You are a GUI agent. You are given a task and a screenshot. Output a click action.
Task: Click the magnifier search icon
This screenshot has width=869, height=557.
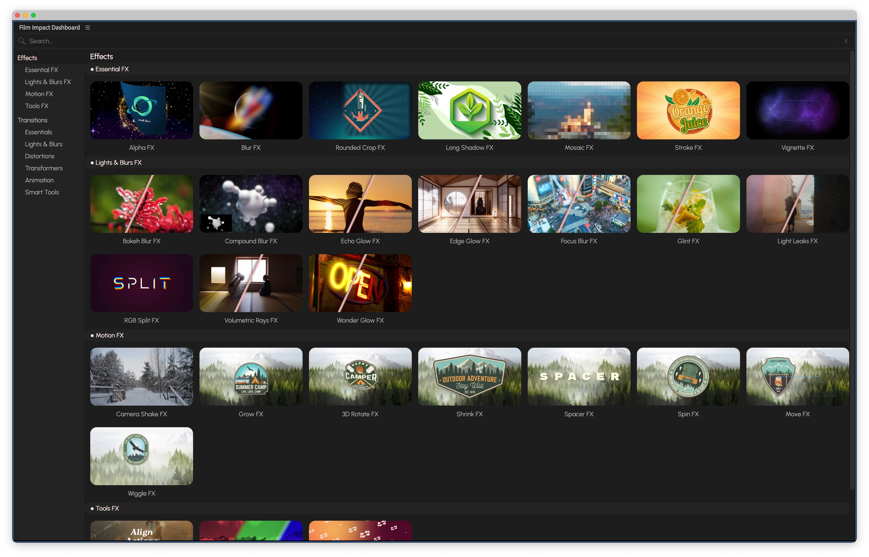pyautogui.click(x=22, y=41)
